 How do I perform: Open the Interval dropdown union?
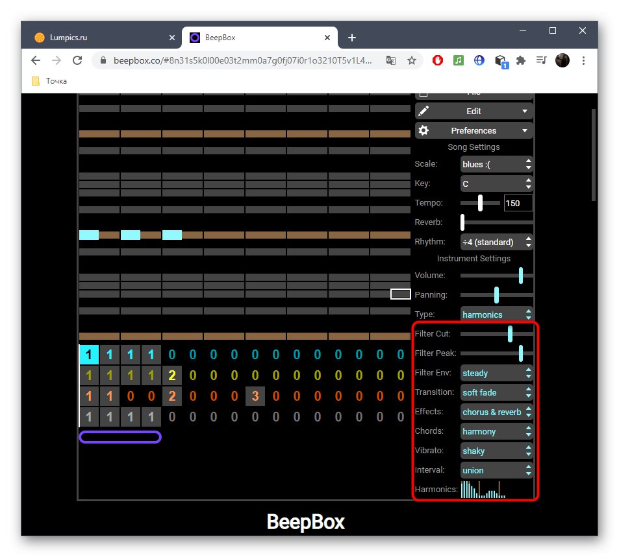[497, 470]
